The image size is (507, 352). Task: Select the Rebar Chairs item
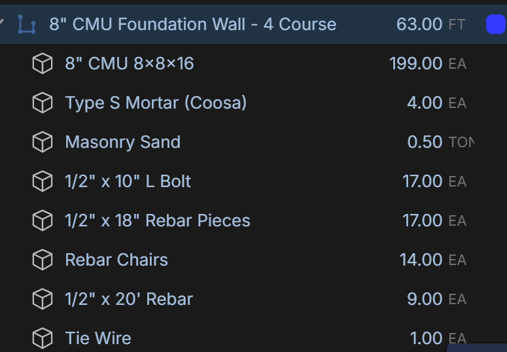click(116, 260)
